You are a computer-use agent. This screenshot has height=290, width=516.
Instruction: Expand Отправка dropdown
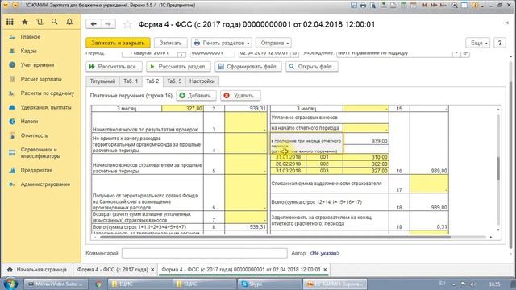pyautogui.click(x=274, y=43)
